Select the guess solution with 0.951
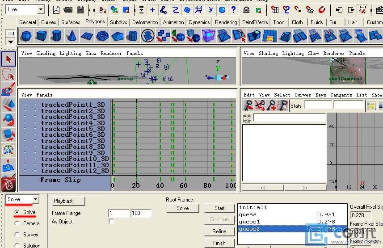 click(x=292, y=214)
